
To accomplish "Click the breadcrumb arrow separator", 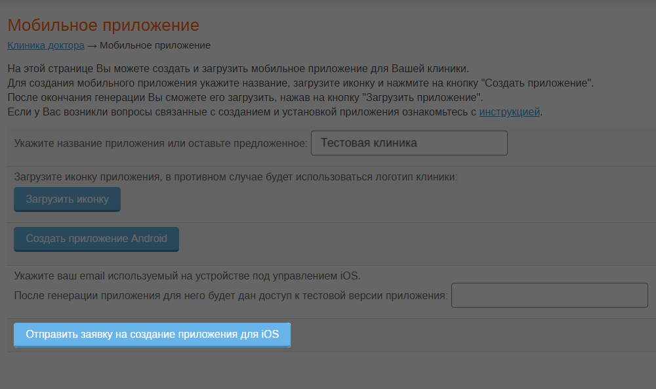I will pos(92,46).
